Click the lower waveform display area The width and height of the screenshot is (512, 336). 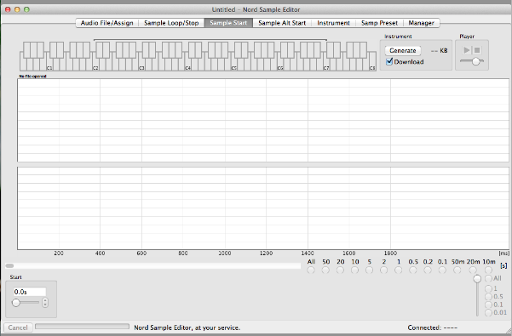pos(263,208)
